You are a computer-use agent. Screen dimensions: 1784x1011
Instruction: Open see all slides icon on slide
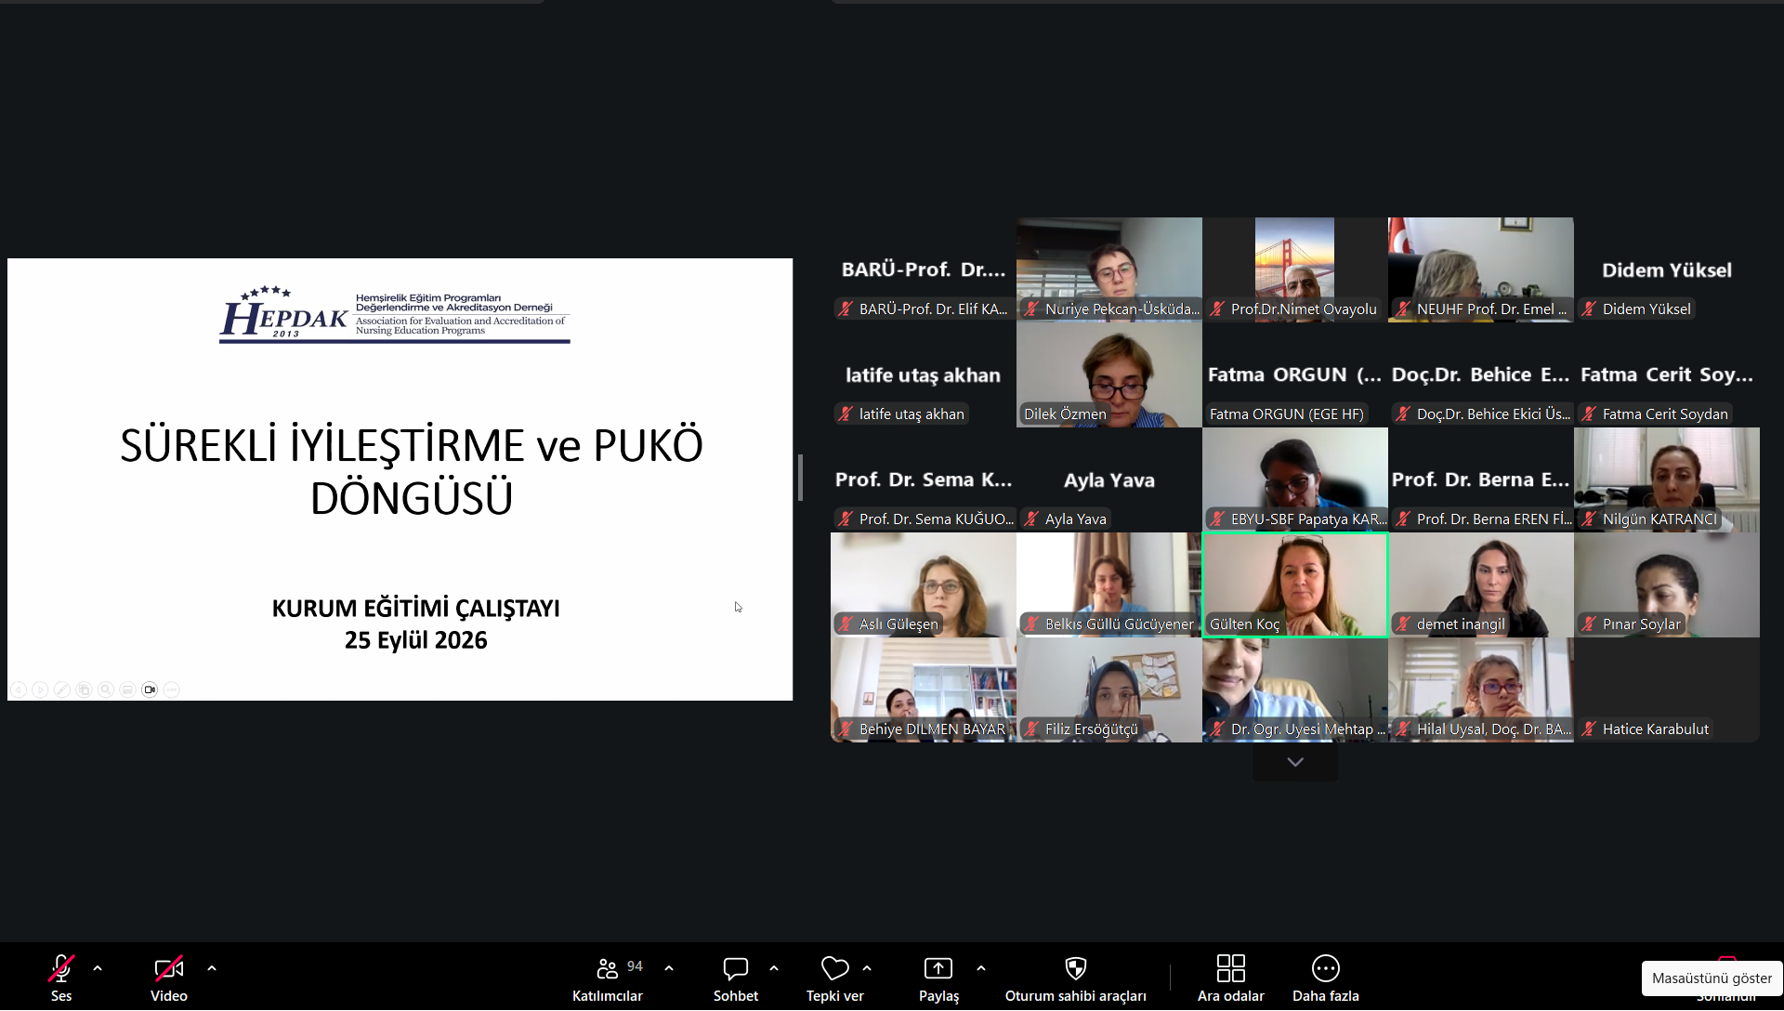[x=85, y=689]
